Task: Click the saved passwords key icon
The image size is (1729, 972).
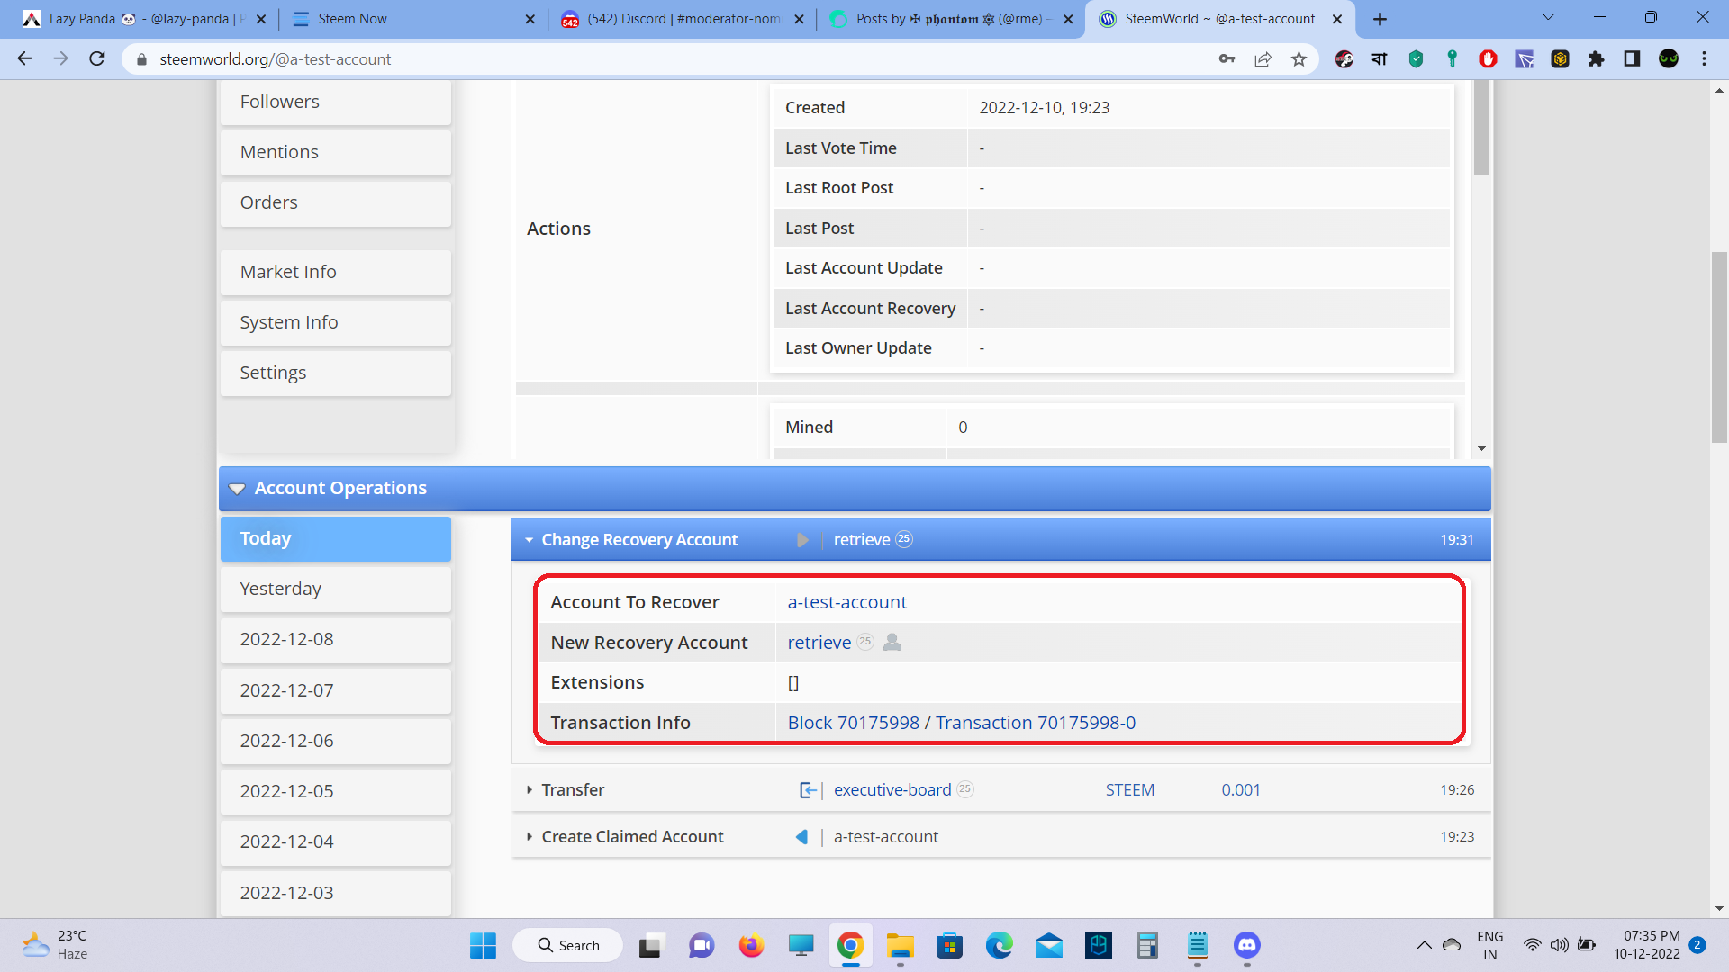Action: 1227,59
